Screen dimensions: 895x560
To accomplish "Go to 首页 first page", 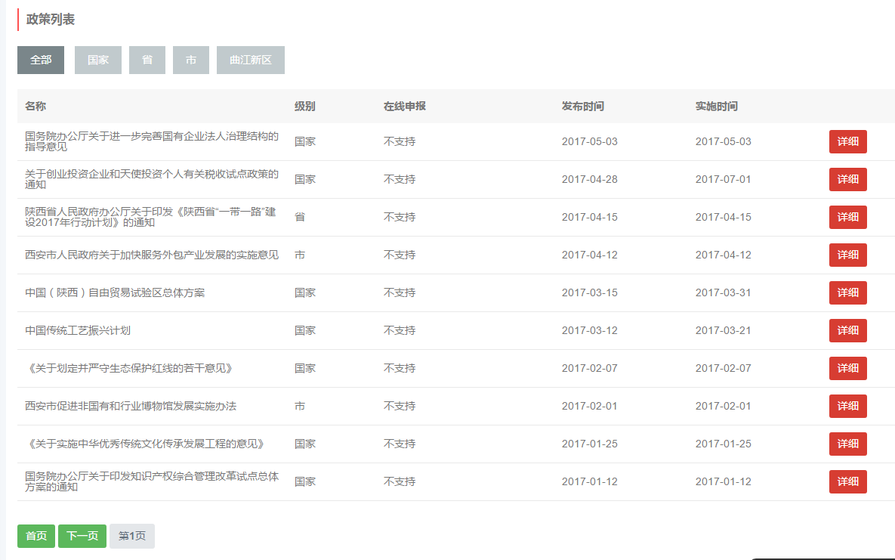I will (x=36, y=536).
